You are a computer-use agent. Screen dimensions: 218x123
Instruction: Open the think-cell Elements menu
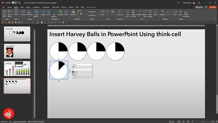73,13
